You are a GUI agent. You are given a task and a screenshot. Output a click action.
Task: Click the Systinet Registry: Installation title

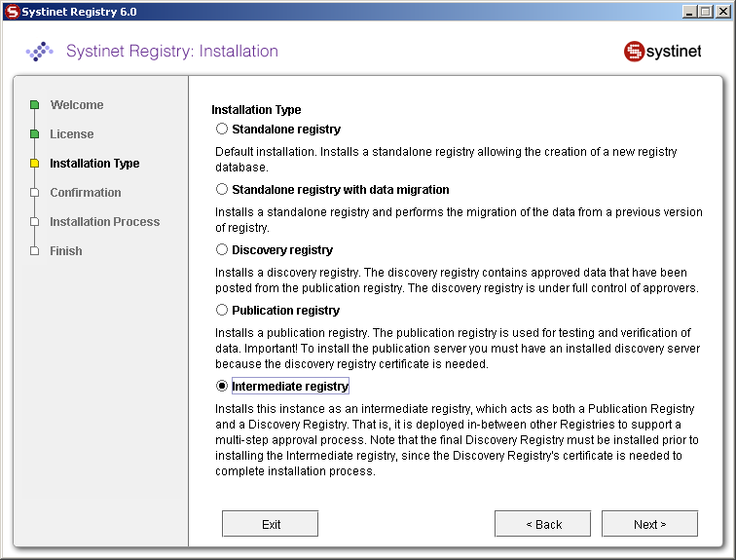pos(172,51)
